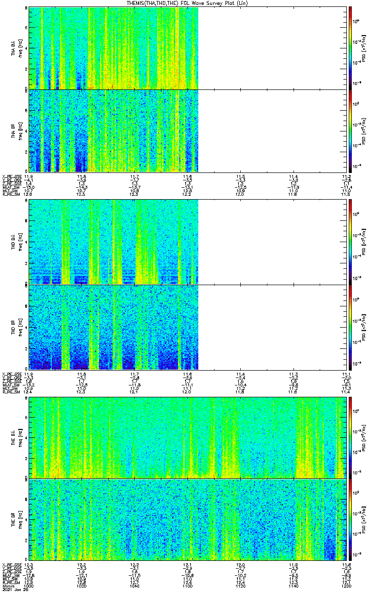Image resolution: width=370 pixels, height=593 pixels.
Task: Click the hhmm axis label
Action: tap(8, 586)
